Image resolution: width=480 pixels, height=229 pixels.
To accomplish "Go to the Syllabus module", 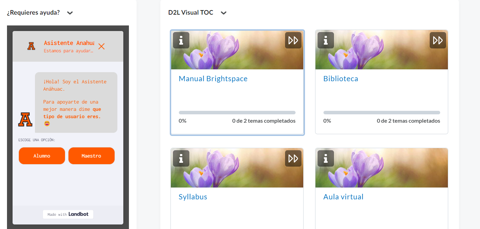I will tap(193, 197).
